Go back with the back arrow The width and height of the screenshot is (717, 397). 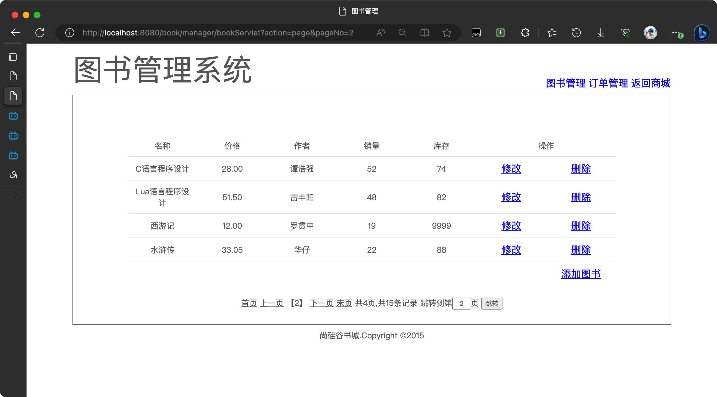(15, 33)
